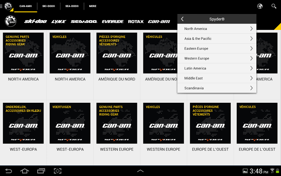Open Voertuigen West-Europa catalog cover
The width and height of the screenshot is (281, 176).
[70, 123]
